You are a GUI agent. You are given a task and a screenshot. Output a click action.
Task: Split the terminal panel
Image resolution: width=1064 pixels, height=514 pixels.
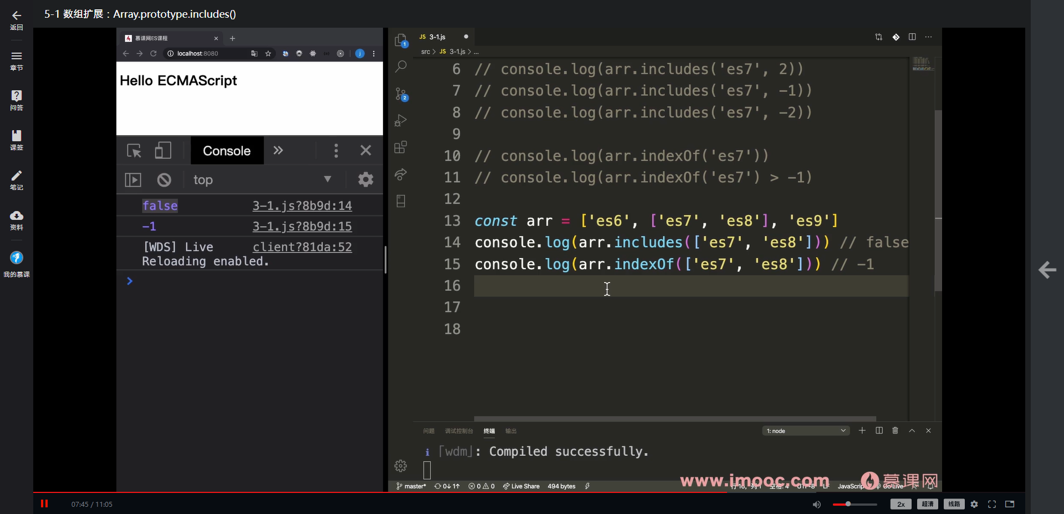tap(879, 430)
